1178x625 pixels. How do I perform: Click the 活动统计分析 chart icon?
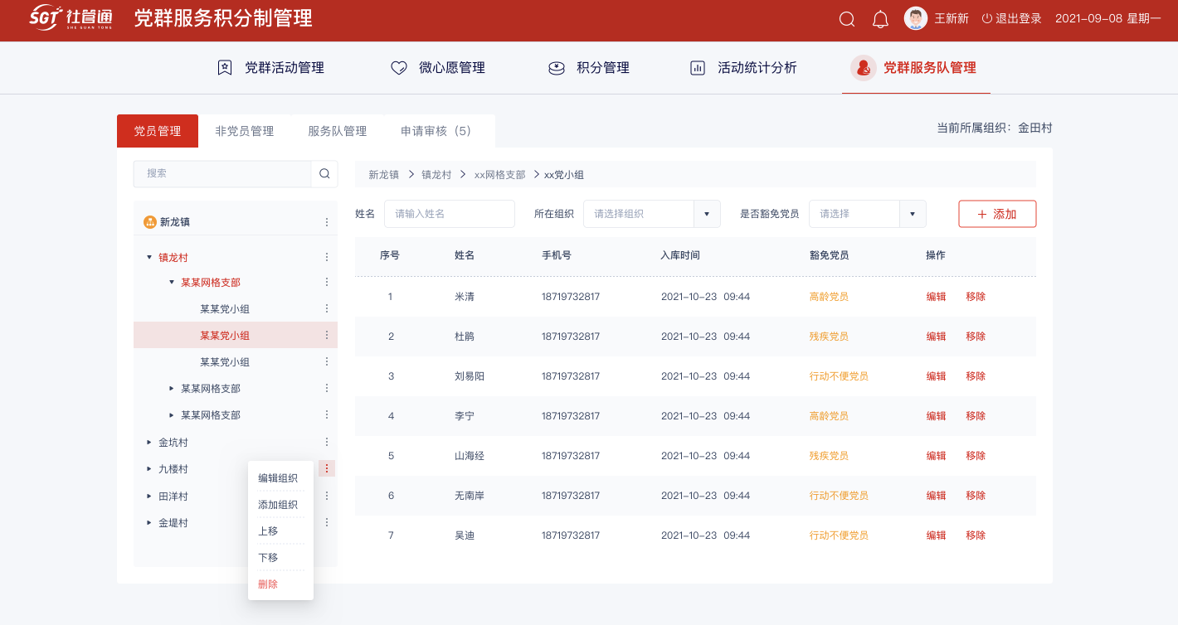[x=698, y=68]
